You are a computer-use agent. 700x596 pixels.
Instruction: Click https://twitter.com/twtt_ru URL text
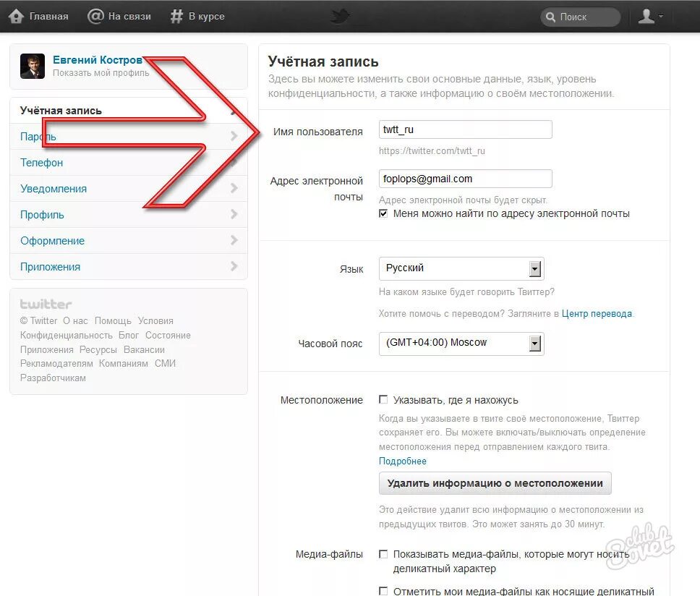[x=432, y=151]
